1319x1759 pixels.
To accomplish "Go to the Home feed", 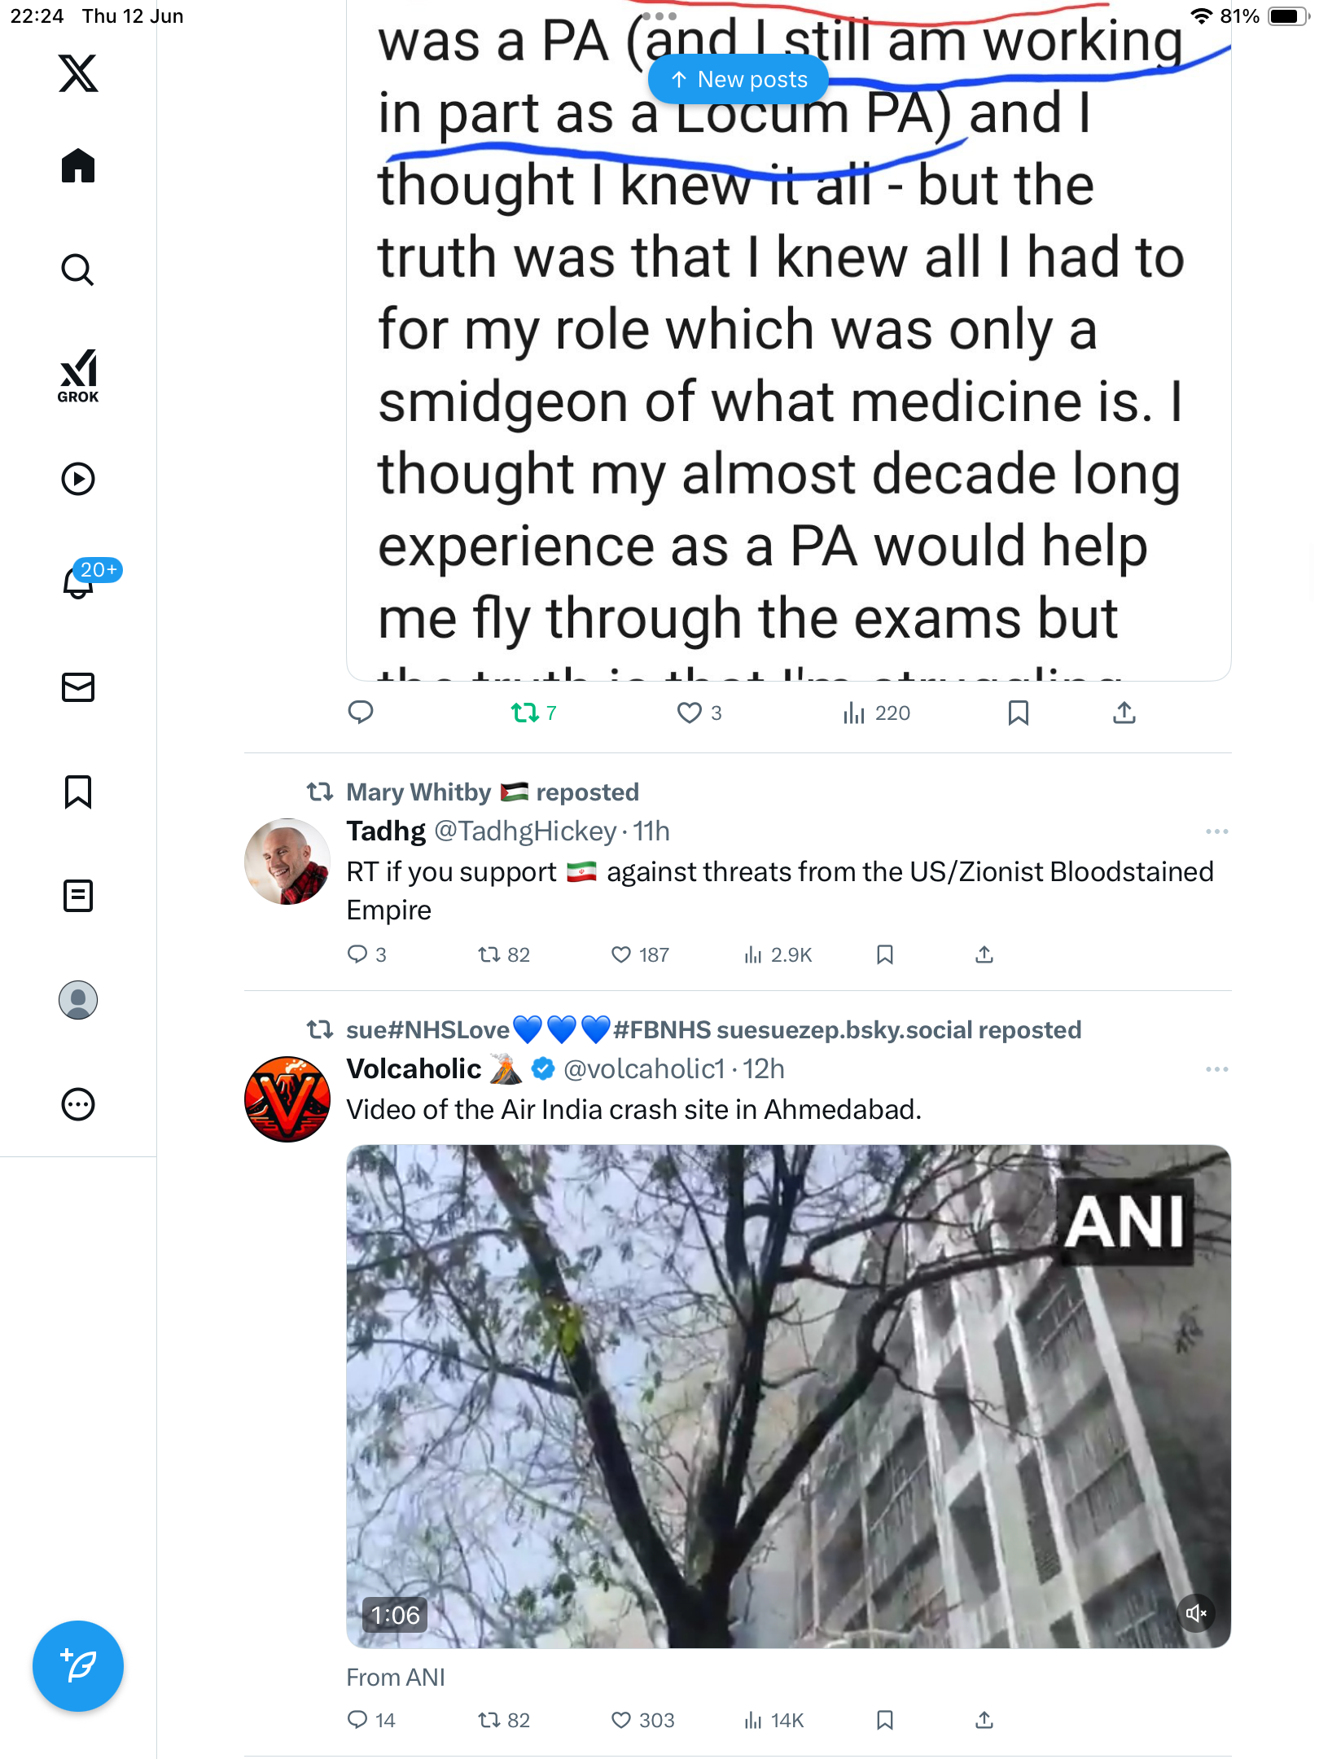I will click(x=78, y=166).
